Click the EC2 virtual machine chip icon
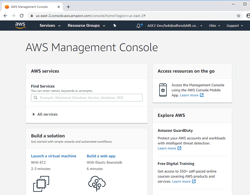Viewport: 250px width, 195px height. coord(41,184)
